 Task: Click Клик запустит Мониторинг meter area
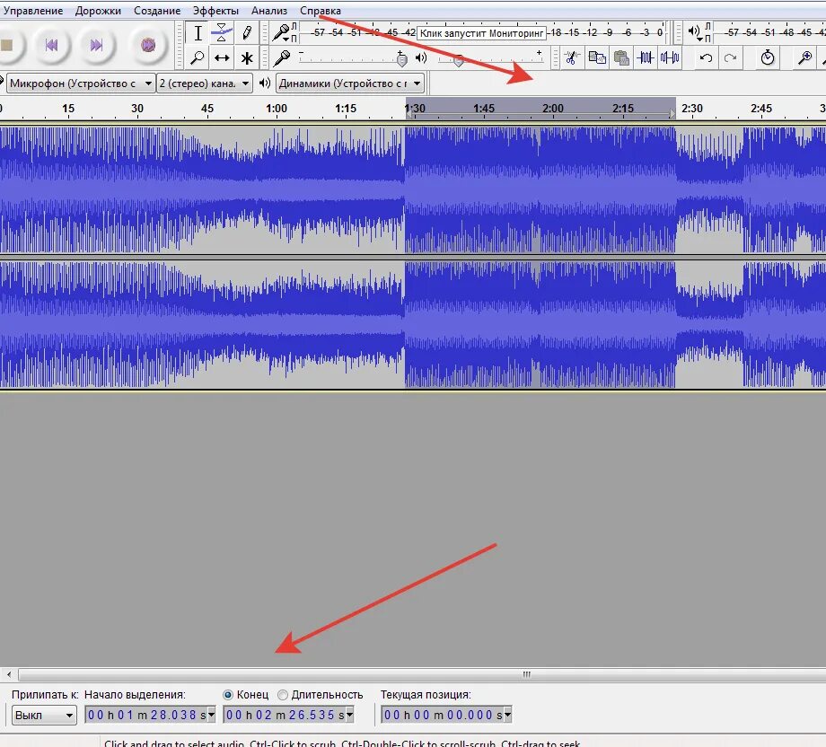[x=481, y=32]
